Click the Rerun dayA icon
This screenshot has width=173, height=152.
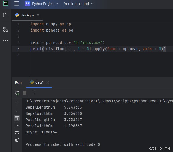point(17,93)
